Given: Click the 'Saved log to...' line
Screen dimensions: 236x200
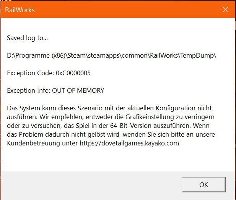Looking at the screenshot, I should click(x=28, y=38).
